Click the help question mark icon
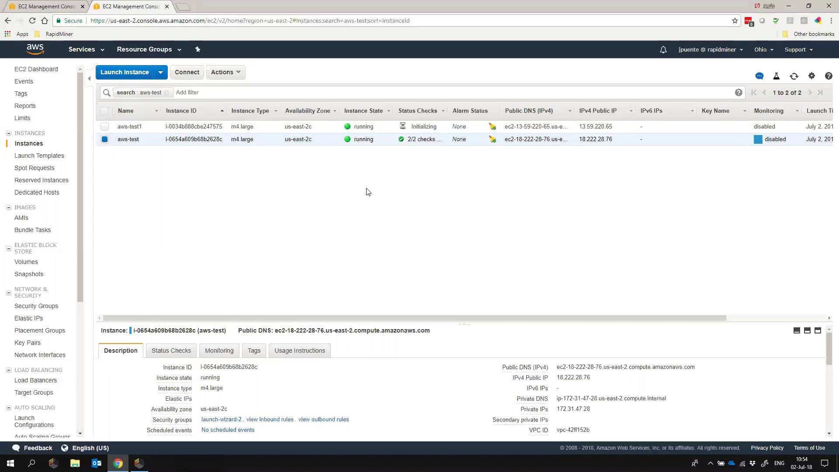This screenshot has height=472, width=839. pos(829,76)
